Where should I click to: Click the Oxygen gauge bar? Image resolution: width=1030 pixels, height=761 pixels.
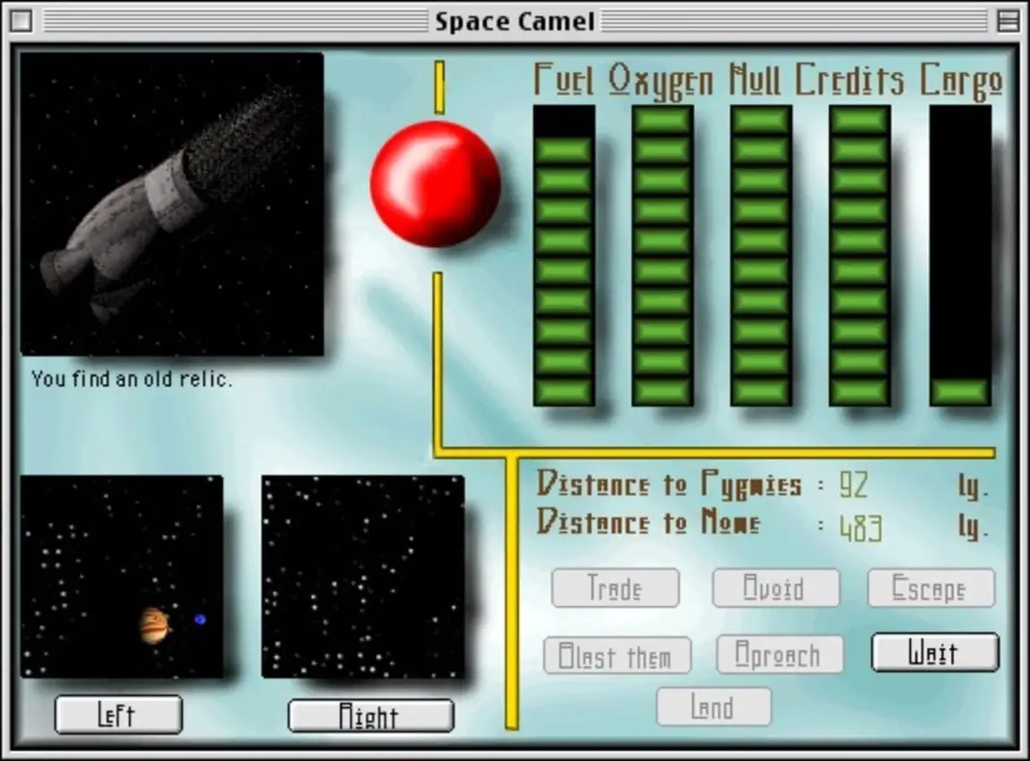tap(662, 256)
